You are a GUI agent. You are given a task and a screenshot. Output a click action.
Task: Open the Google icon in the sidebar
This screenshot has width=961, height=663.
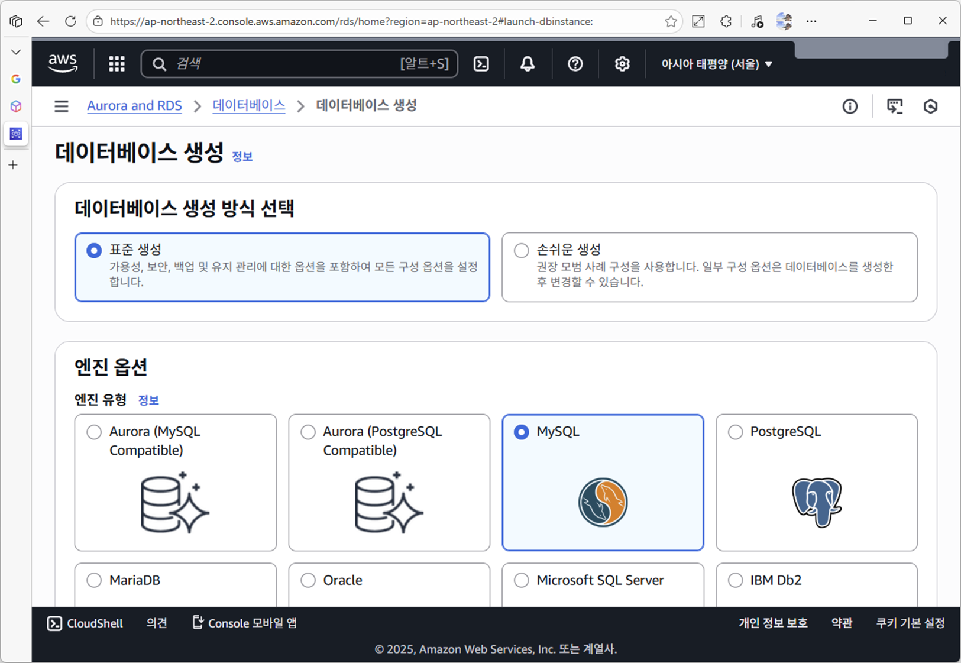click(x=16, y=79)
